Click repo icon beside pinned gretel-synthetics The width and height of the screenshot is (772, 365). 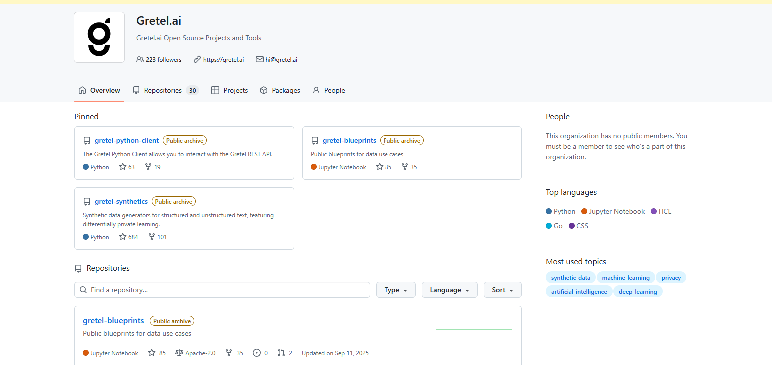87,202
